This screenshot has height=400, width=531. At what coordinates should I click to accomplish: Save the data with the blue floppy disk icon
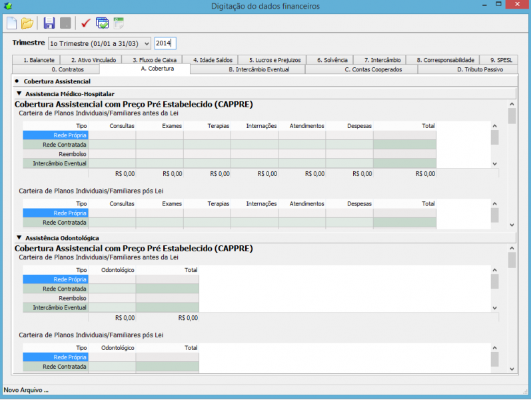tap(49, 23)
